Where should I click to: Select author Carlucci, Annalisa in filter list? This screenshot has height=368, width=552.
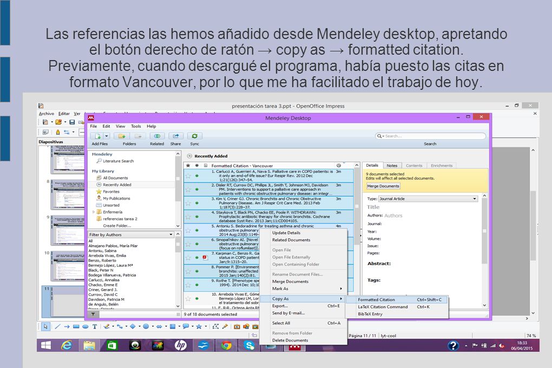coord(104,280)
